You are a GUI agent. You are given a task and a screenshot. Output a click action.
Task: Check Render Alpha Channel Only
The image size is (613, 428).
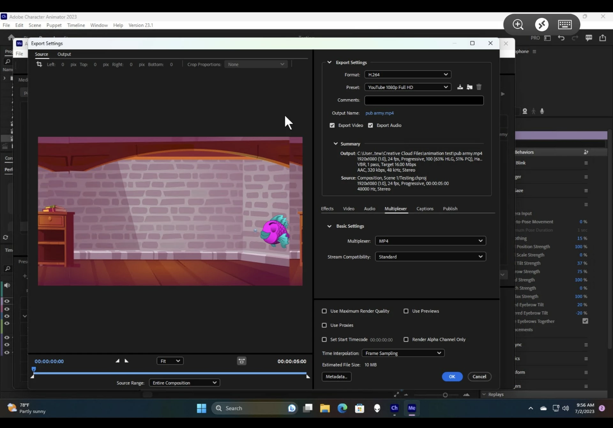(x=406, y=339)
